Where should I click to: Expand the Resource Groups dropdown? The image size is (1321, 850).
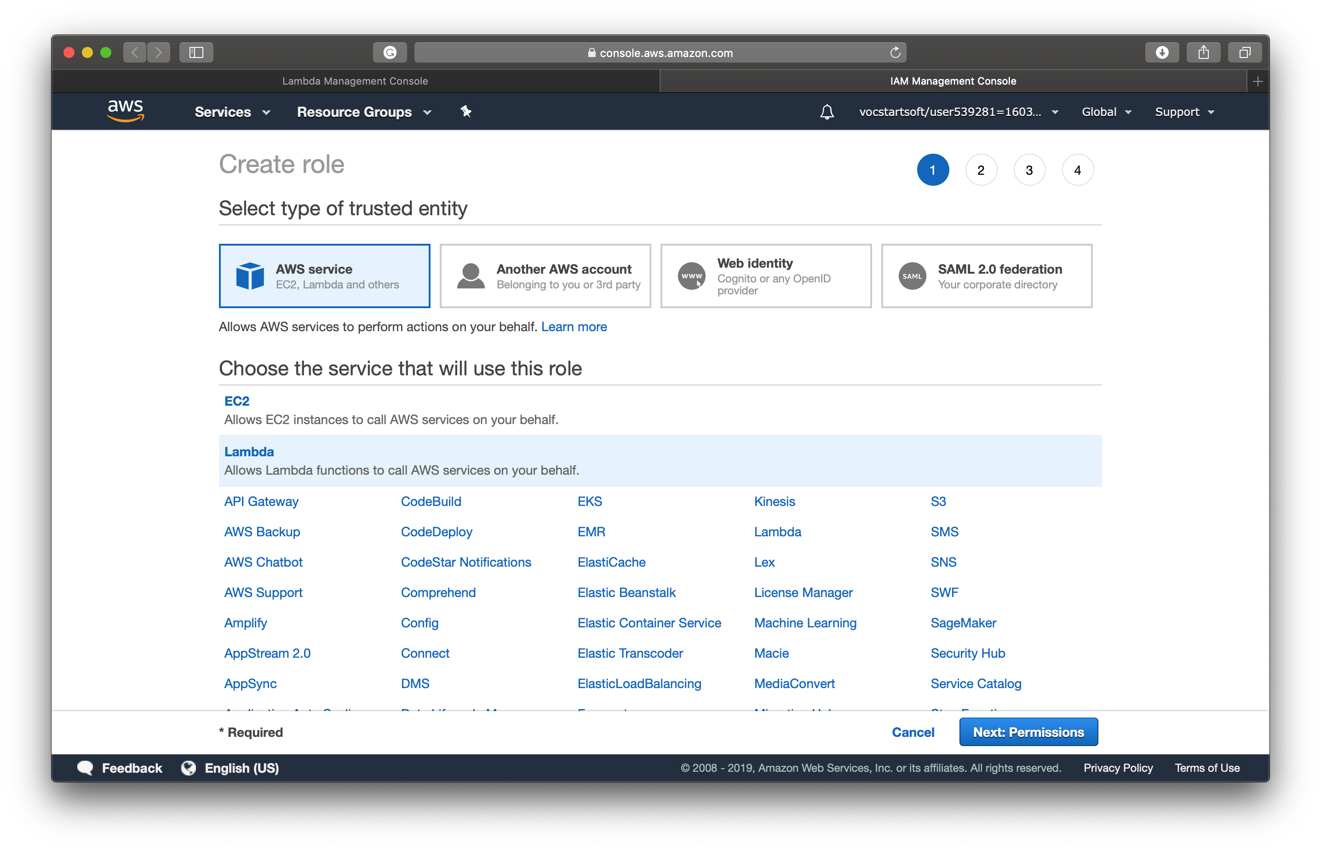(364, 112)
